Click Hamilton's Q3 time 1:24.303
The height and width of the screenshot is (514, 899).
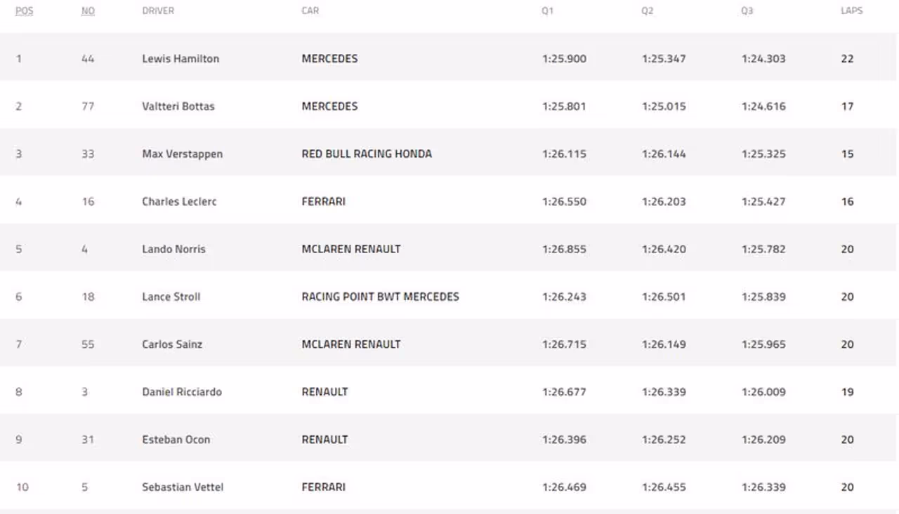coord(763,59)
